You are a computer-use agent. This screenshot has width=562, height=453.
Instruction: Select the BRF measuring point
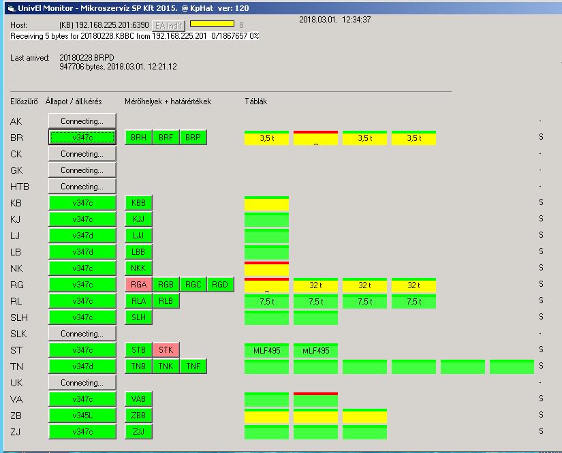click(166, 137)
